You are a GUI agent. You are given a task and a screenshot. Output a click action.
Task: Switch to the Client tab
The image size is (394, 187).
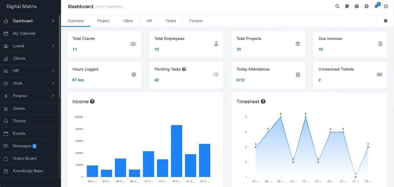point(128,21)
